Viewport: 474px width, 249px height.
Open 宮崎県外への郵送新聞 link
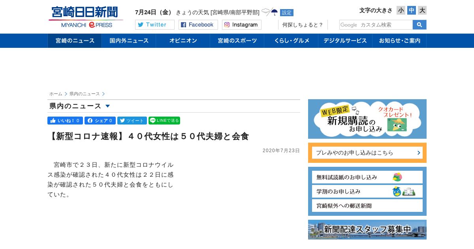tap(367, 206)
